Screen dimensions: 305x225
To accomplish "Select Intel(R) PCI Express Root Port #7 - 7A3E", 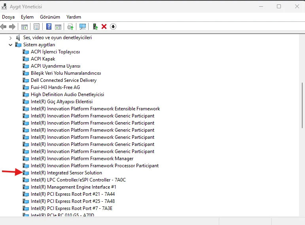I will click(72, 208).
